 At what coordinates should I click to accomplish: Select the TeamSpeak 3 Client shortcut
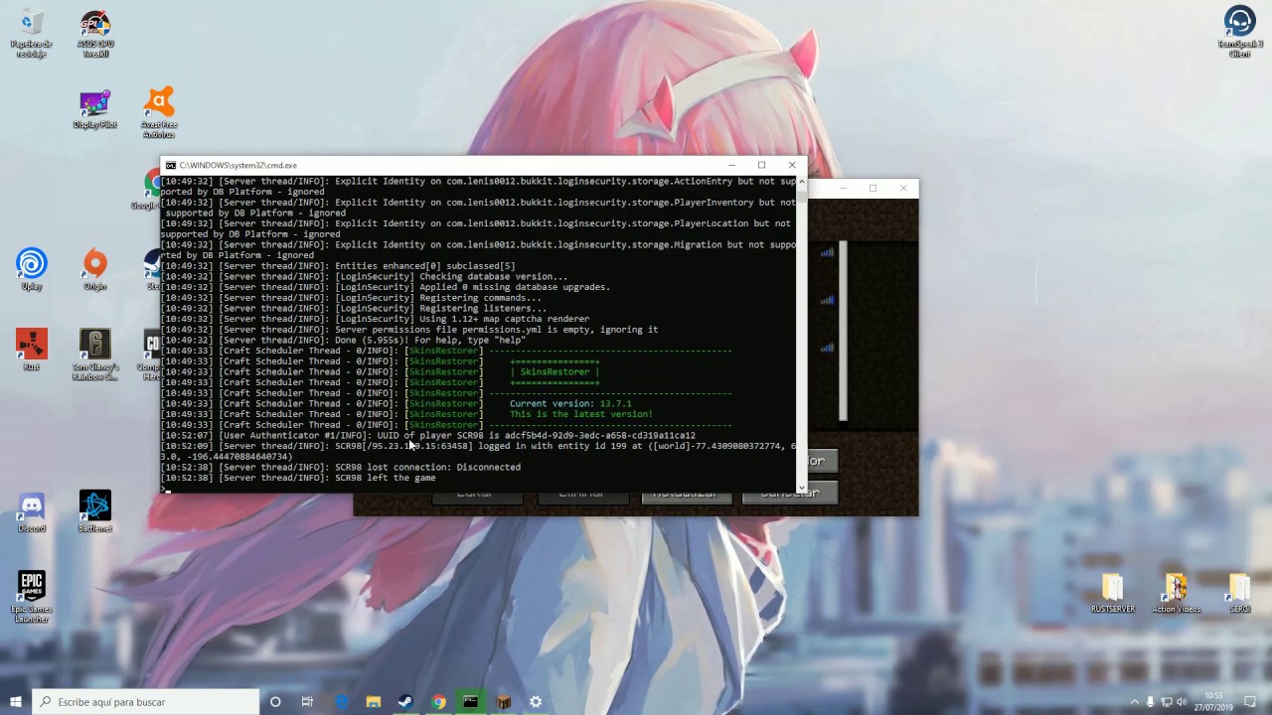point(1239,32)
